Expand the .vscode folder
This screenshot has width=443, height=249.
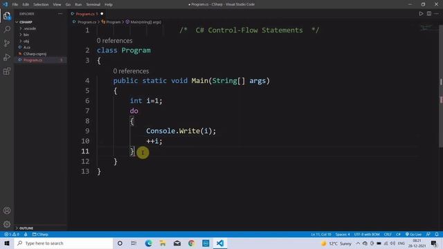29,28
